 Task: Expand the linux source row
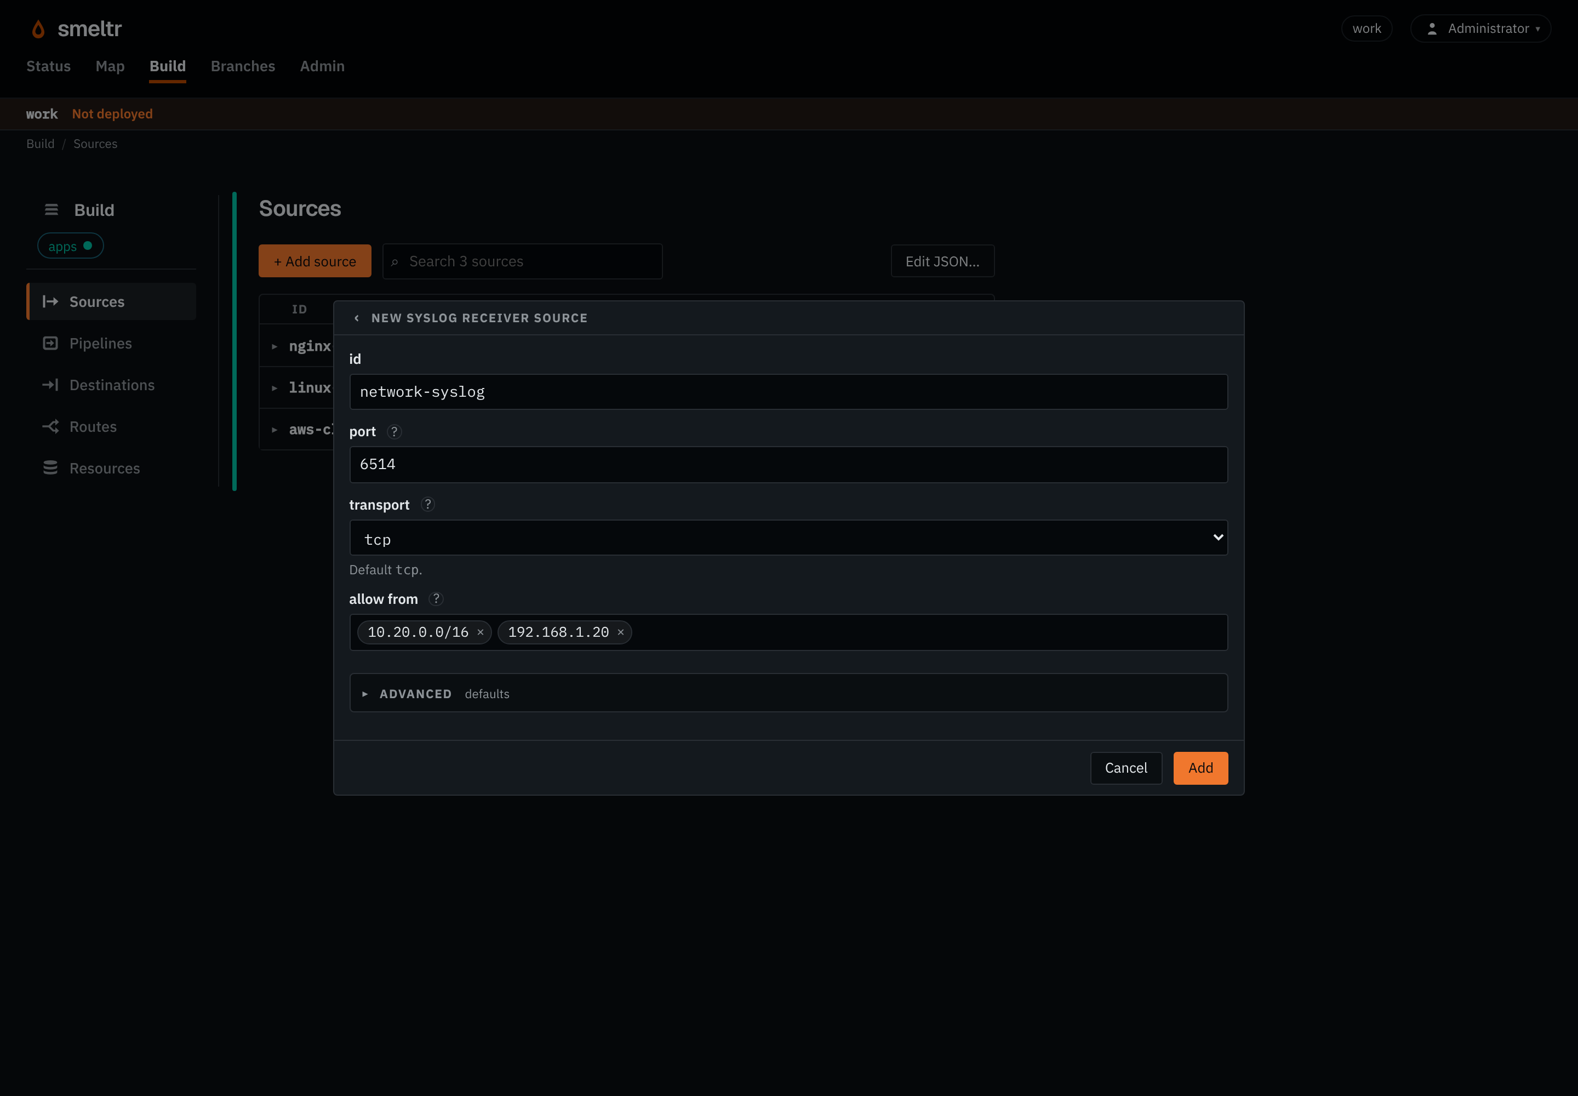point(274,388)
